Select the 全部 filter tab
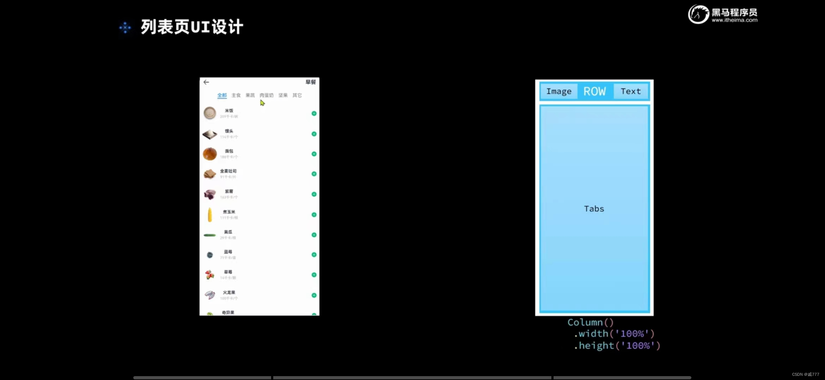825x380 pixels. coord(221,95)
